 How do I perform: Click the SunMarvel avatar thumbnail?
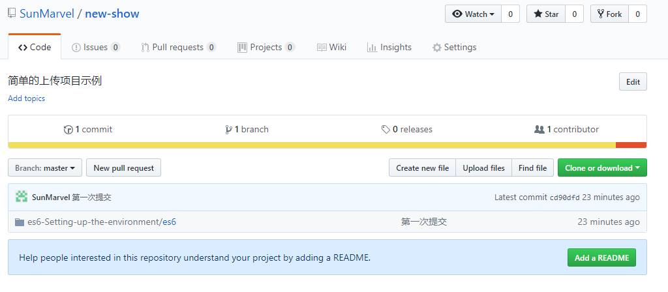click(x=22, y=197)
